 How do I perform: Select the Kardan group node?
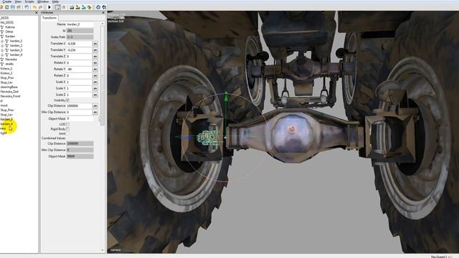click(10, 37)
